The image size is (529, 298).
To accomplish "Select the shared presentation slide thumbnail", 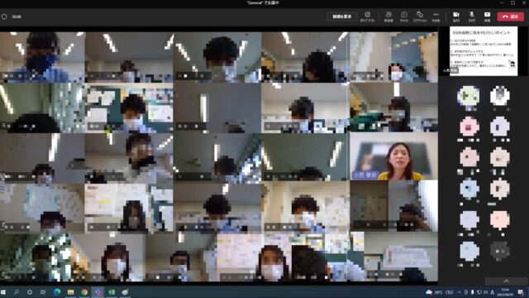I will [x=484, y=51].
